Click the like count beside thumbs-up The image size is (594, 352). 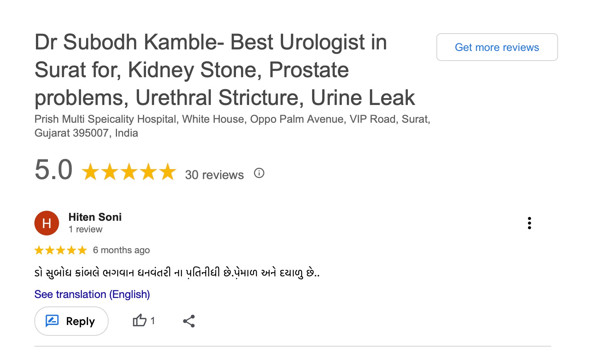tap(153, 321)
